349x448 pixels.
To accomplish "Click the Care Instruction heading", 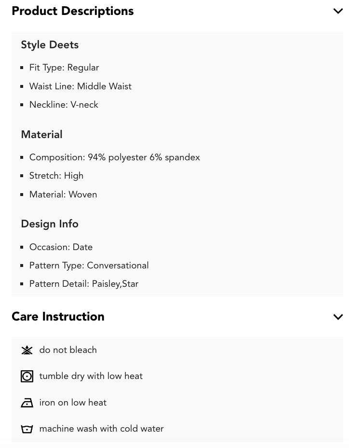I will point(58,317).
